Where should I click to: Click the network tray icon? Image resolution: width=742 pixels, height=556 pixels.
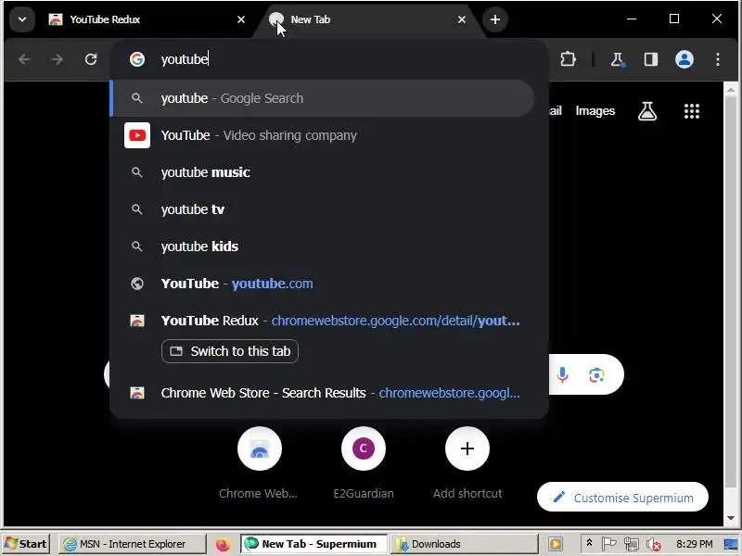(x=631, y=544)
